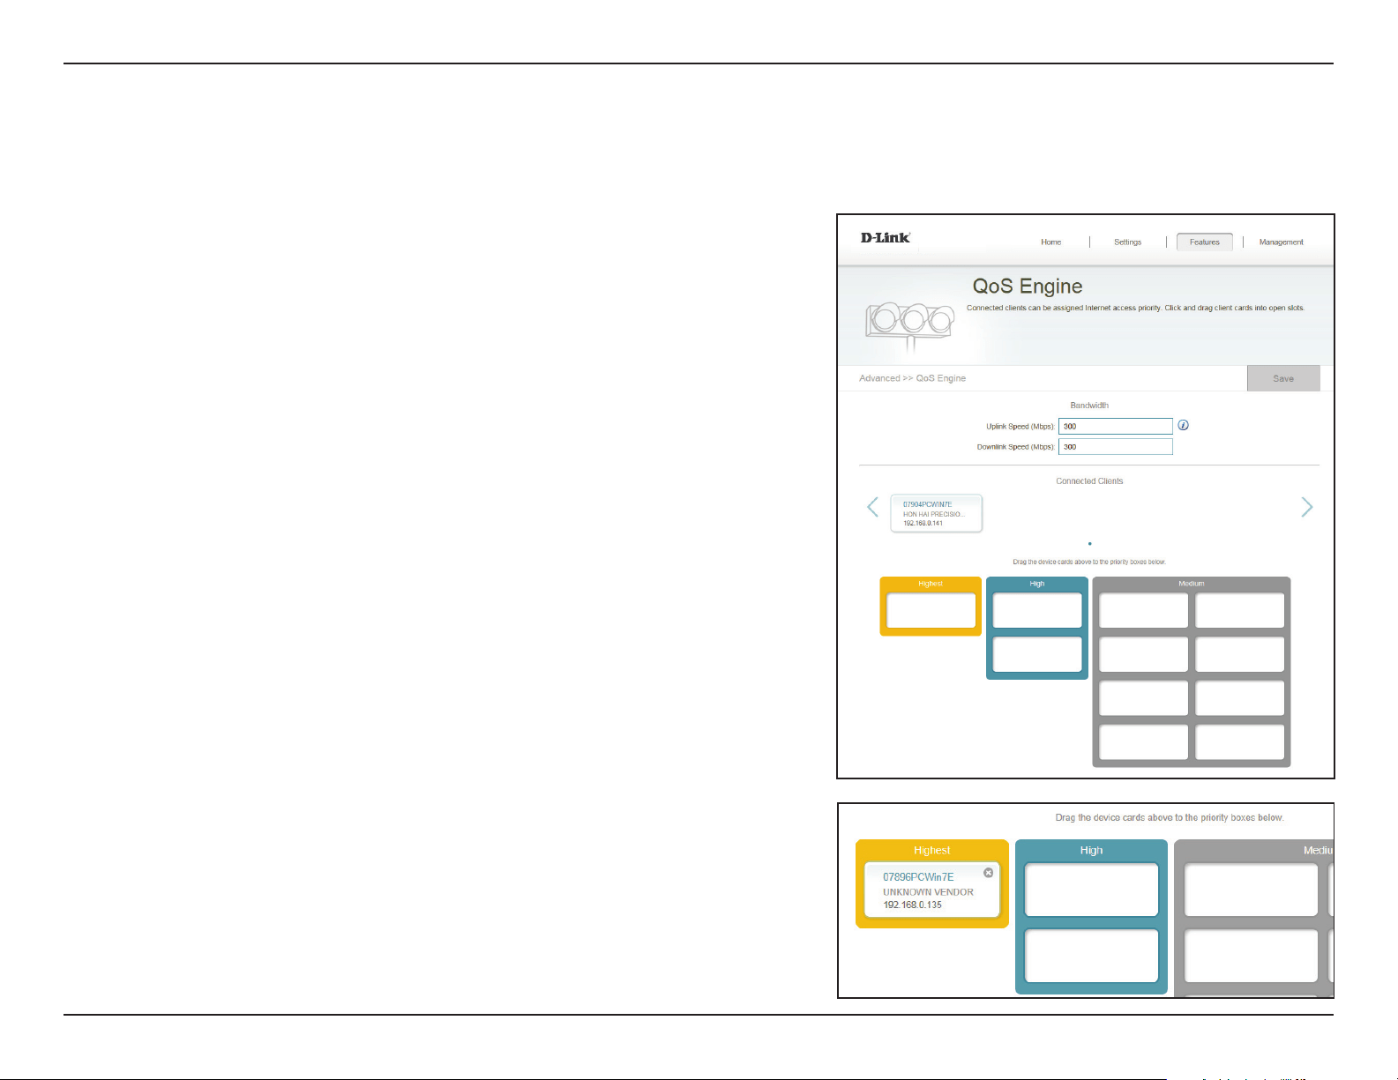The height and width of the screenshot is (1080, 1398).
Task: Click the UNKNOWN VENDOR text
Action: pos(928,892)
